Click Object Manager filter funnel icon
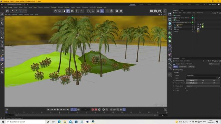Viewport: 221px width, 124px height. click(x=218, y=13)
